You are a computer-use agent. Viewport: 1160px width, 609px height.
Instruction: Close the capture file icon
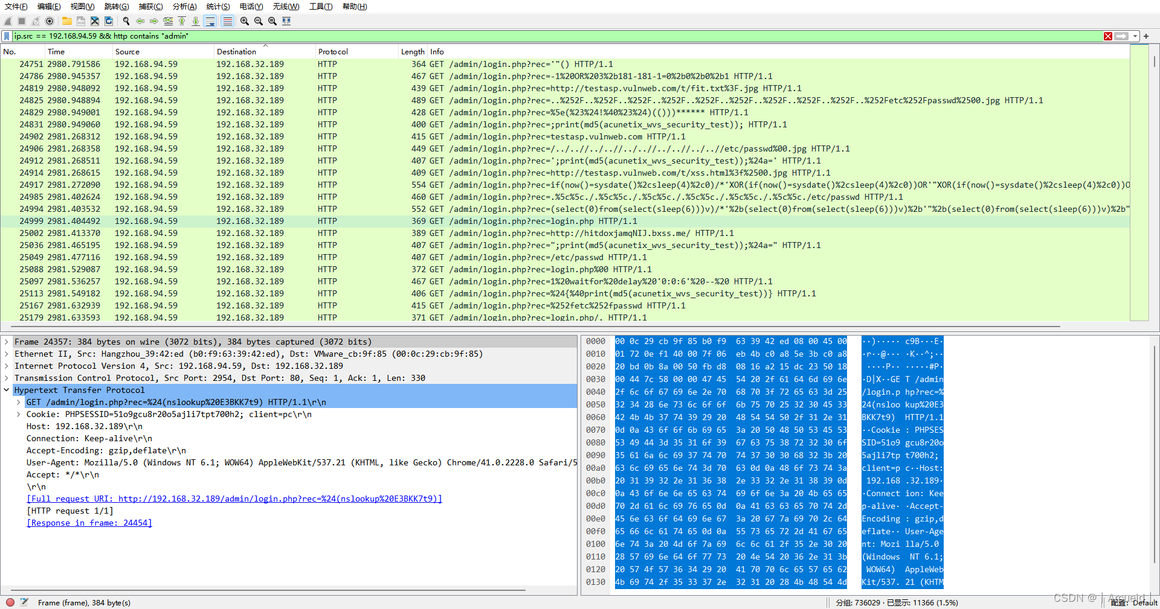95,21
